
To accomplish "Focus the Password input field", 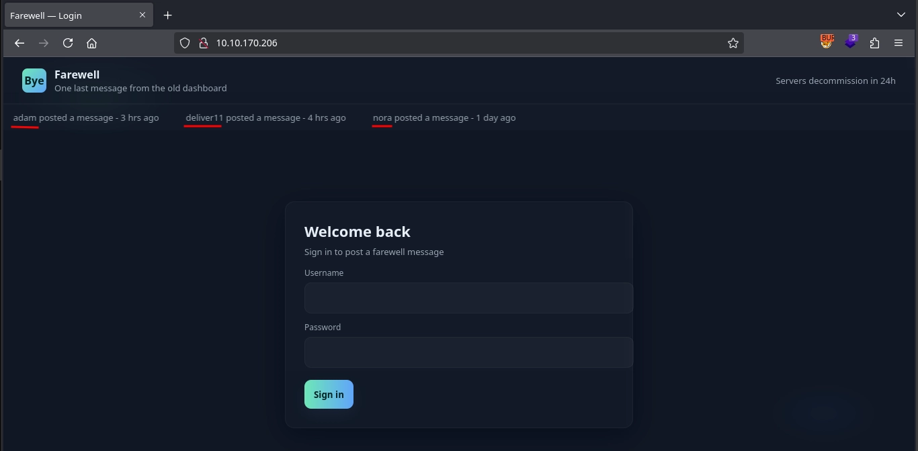I will [x=468, y=352].
